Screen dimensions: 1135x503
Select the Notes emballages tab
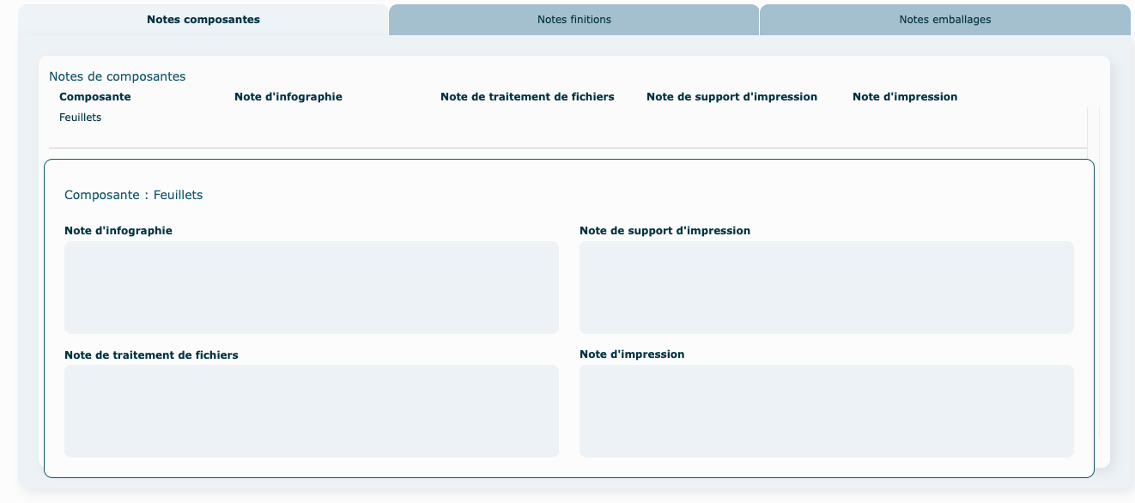tap(944, 20)
